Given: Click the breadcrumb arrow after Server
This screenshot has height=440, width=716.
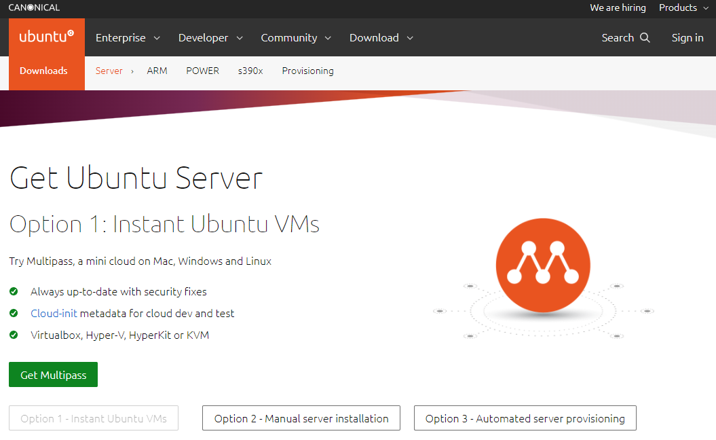Looking at the screenshot, I should pos(132,71).
